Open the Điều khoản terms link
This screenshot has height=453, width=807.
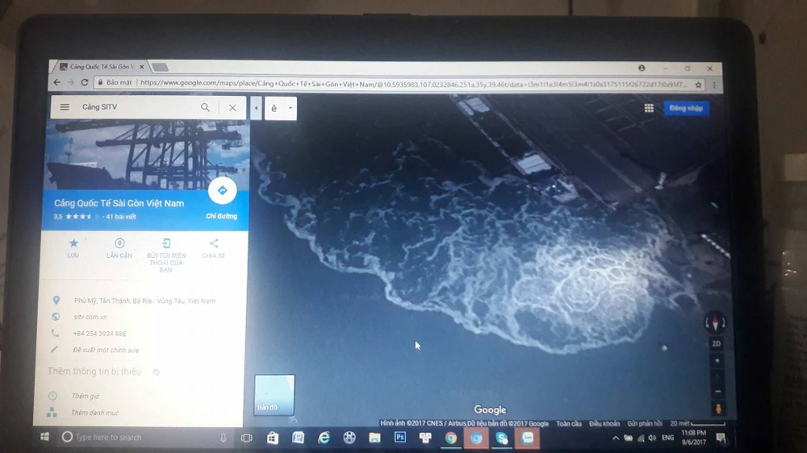604,424
